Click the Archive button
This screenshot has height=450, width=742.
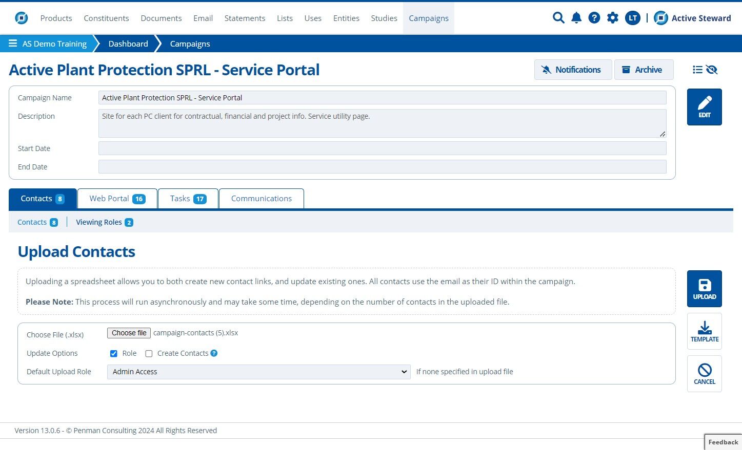(x=644, y=70)
